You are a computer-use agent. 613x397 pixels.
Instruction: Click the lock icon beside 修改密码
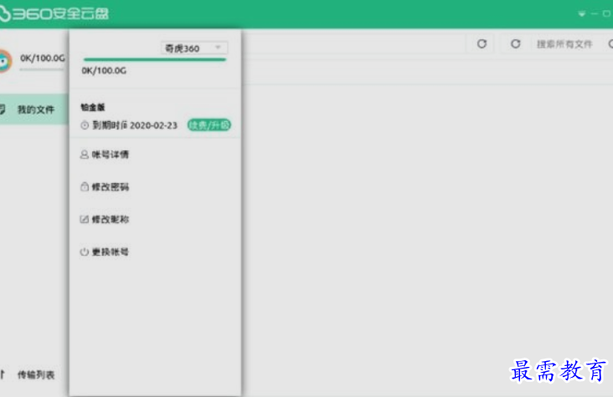coord(84,186)
